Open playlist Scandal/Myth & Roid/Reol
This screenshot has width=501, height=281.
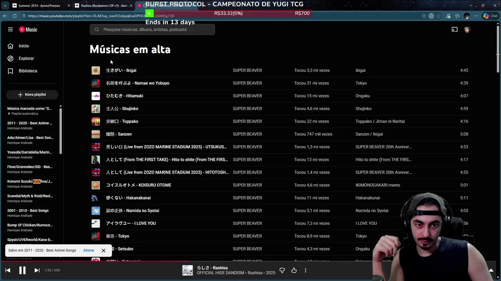[x=31, y=198]
